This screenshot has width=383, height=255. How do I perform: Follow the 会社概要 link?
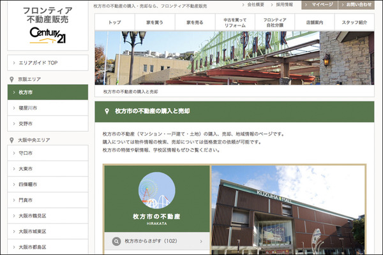pos(256,4)
